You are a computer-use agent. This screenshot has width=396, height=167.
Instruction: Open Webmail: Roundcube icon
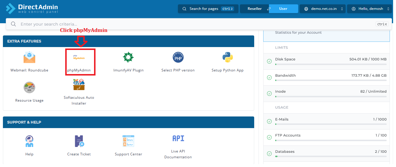[x=29, y=57]
